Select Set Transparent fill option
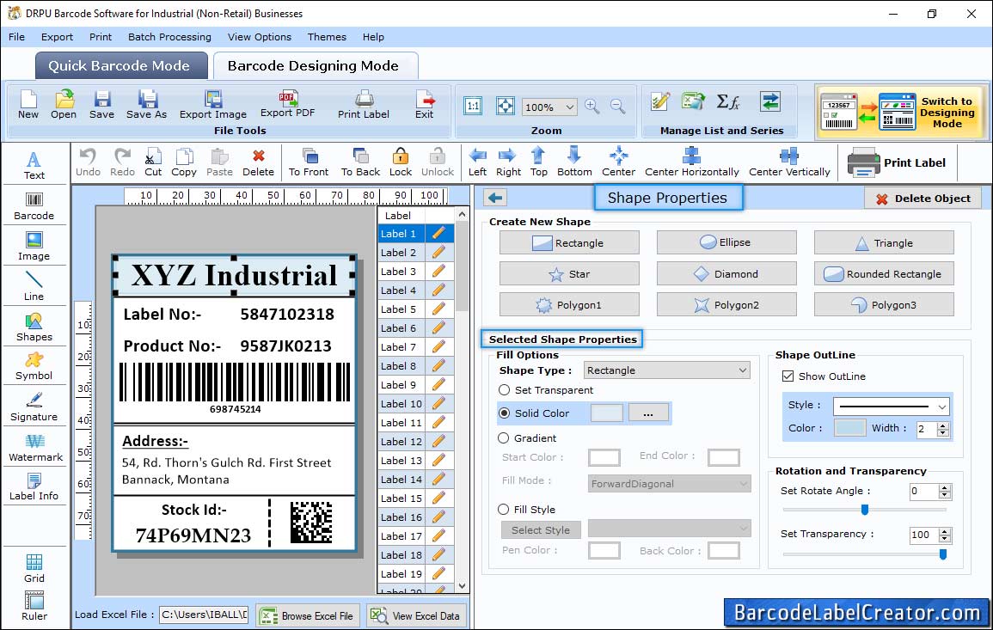Viewport: 993px width, 630px height. coord(504,390)
